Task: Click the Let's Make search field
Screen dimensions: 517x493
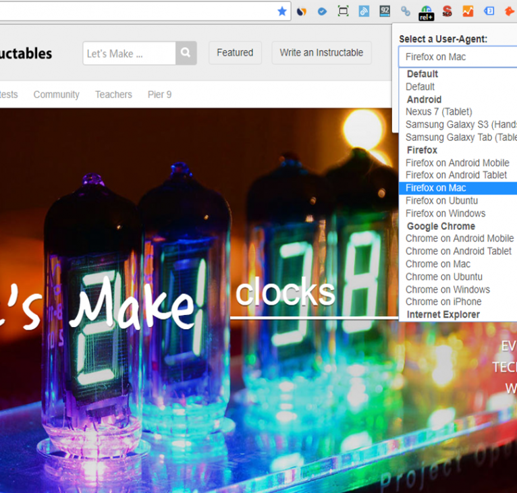Action: pos(129,53)
